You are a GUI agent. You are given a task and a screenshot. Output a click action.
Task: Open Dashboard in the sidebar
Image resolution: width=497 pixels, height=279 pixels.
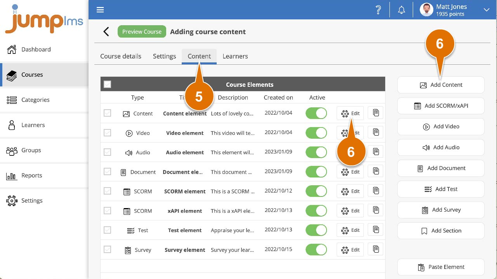point(44,49)
